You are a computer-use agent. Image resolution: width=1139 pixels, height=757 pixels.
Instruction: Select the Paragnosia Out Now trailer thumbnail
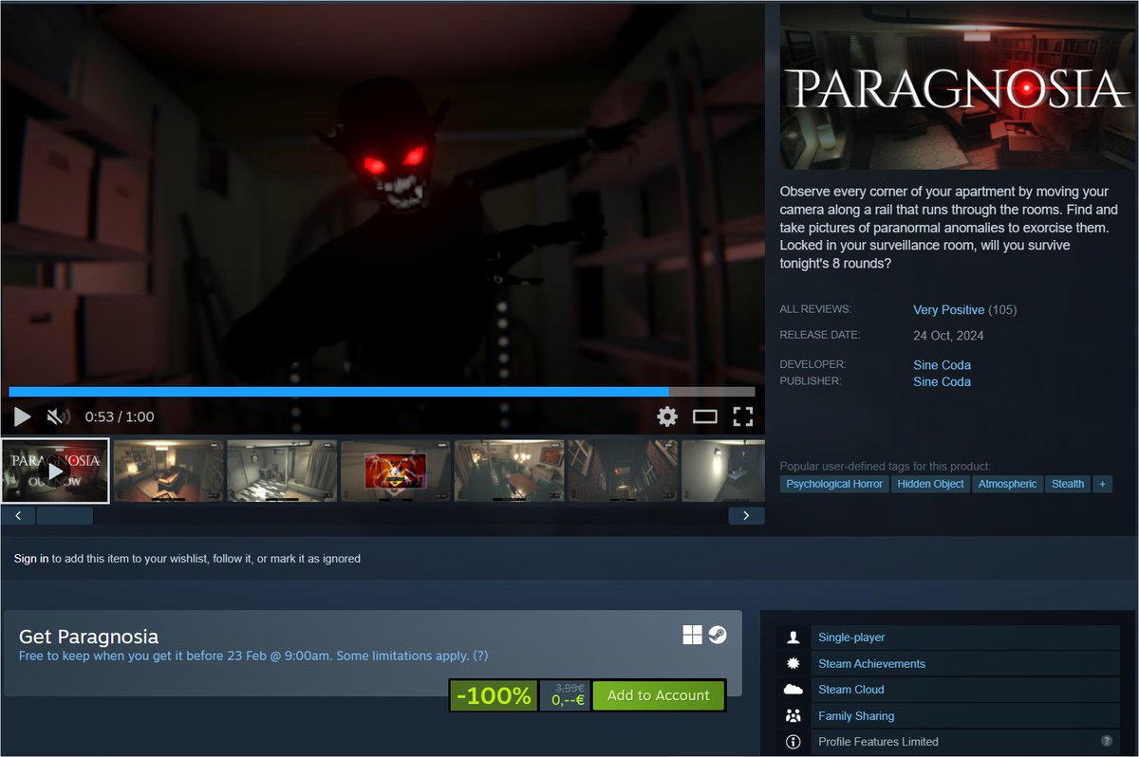point(55,471)
